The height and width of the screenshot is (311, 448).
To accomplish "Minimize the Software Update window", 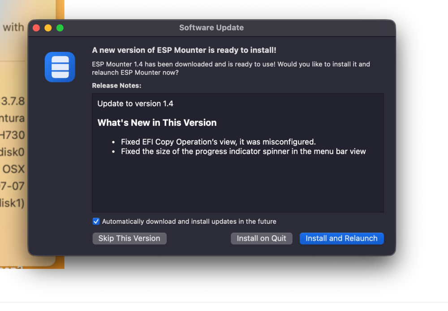I will tap(48, 28).
